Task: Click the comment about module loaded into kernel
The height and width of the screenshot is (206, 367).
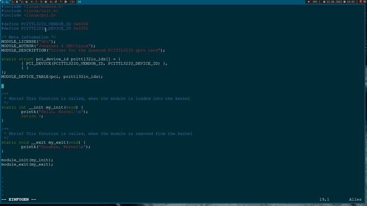Action: point(97,98)
